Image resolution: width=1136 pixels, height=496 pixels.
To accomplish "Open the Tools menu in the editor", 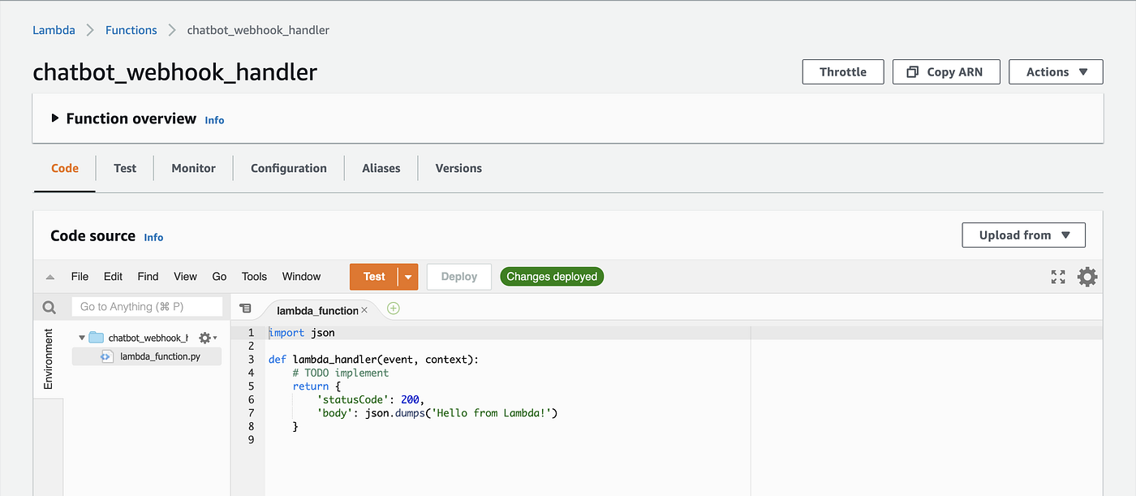I will (254, 276).
